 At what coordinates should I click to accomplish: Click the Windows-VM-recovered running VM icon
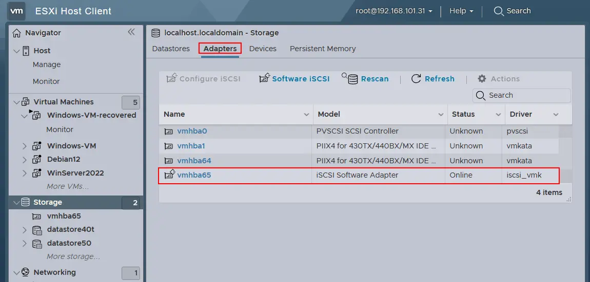(x=36, y=115)
